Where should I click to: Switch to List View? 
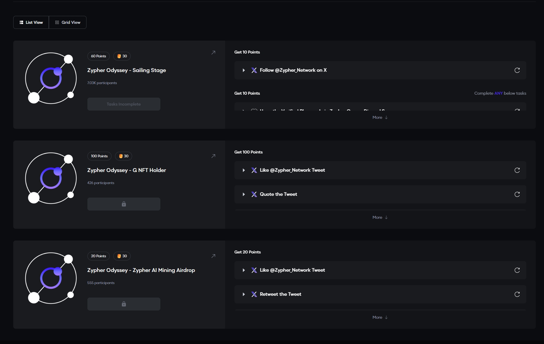coord(31,22)
